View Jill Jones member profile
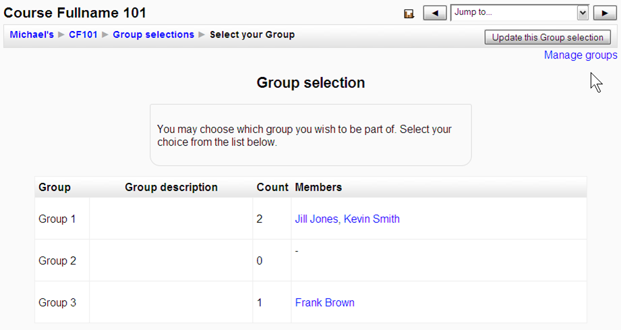 (316, 219)
